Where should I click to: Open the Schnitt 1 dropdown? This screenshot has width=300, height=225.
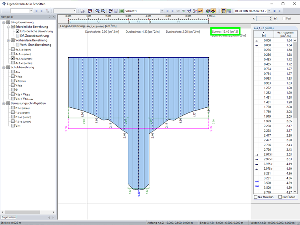pyautogui.click(x=162, y=11)
